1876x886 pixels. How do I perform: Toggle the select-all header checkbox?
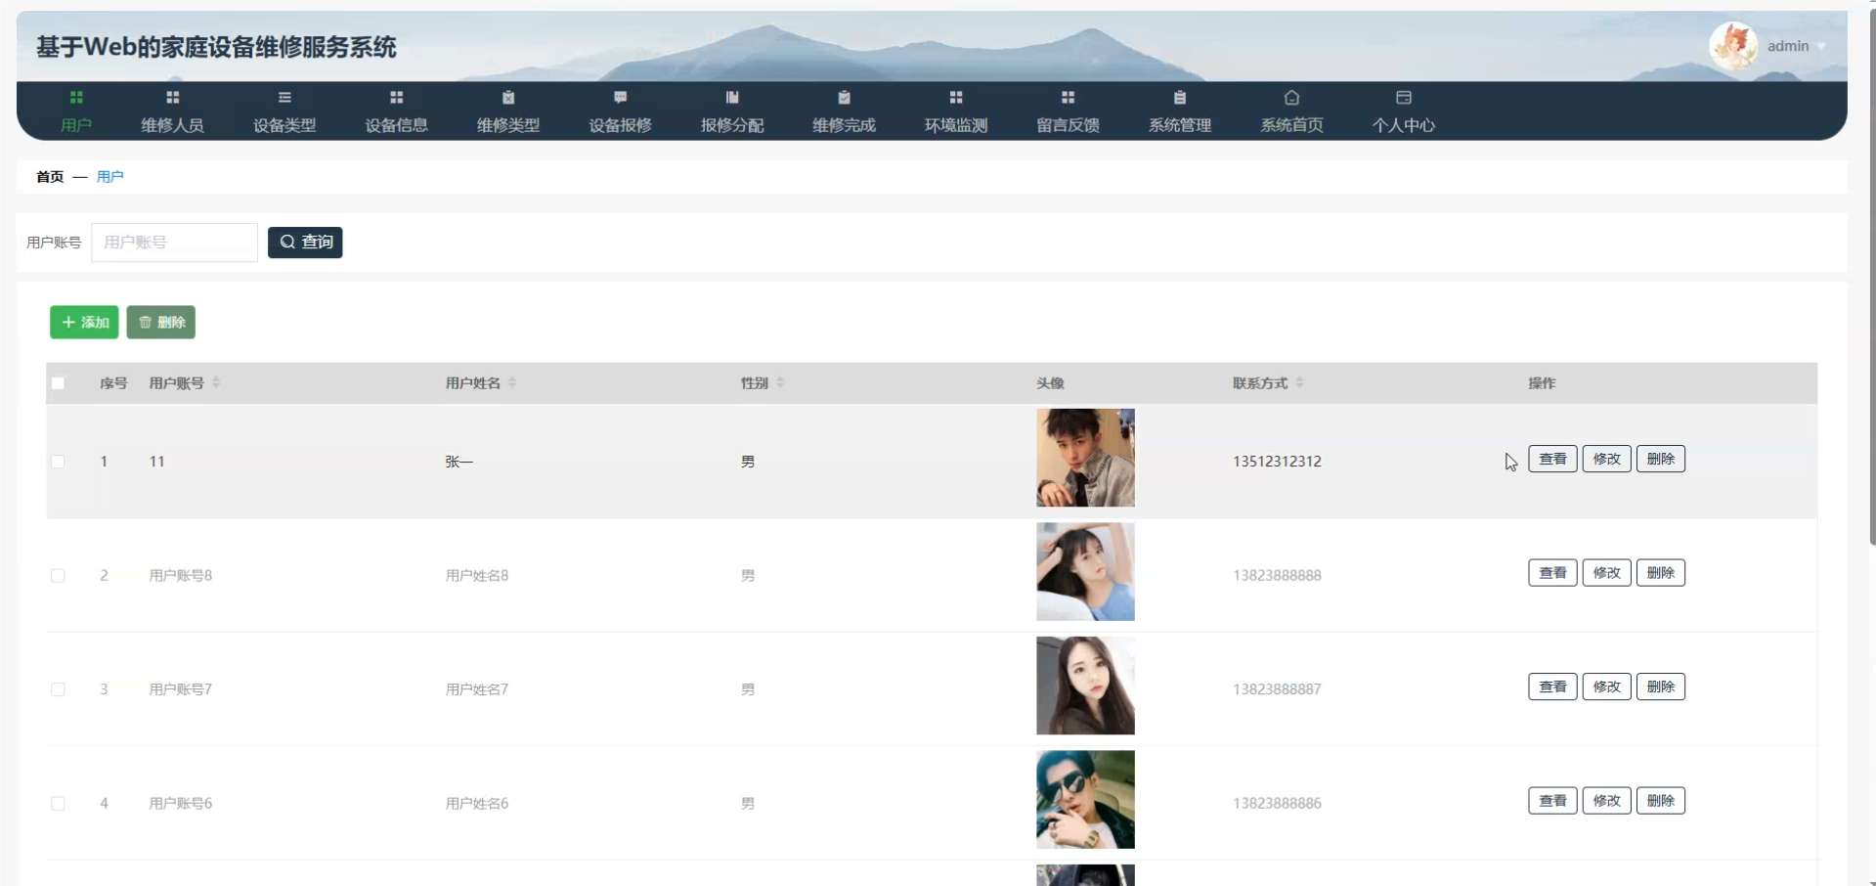pos(58,383)
